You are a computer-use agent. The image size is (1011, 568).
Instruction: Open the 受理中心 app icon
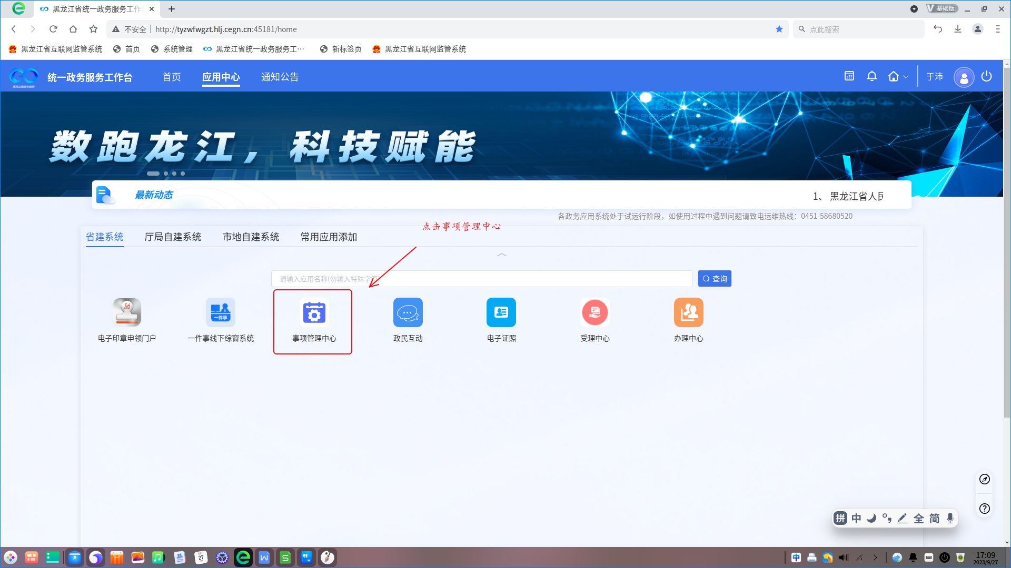tap(595, 313)
